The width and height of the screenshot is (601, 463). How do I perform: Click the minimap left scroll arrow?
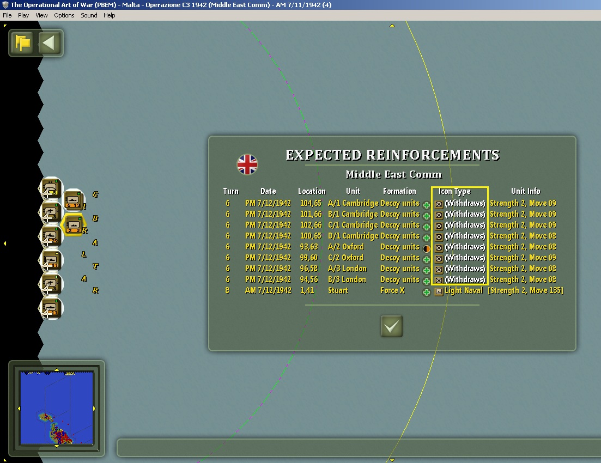(x=19, y=408)
